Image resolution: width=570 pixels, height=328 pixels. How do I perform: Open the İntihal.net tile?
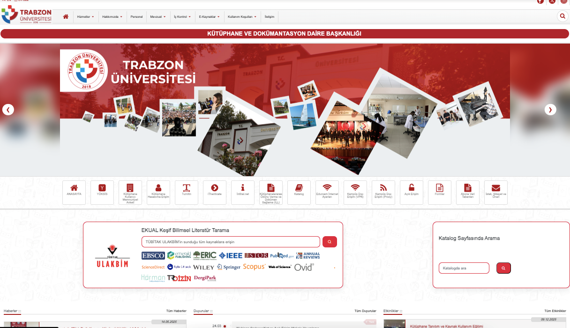click(243, 193)
